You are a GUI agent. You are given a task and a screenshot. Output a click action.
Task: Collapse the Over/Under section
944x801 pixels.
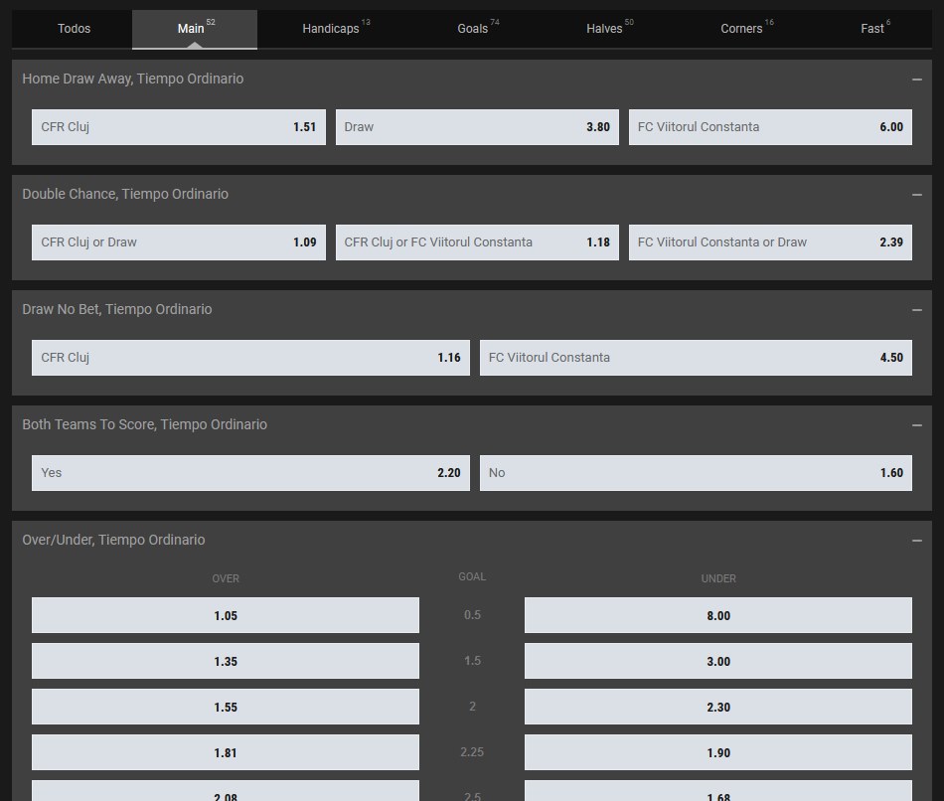(916, 540)
